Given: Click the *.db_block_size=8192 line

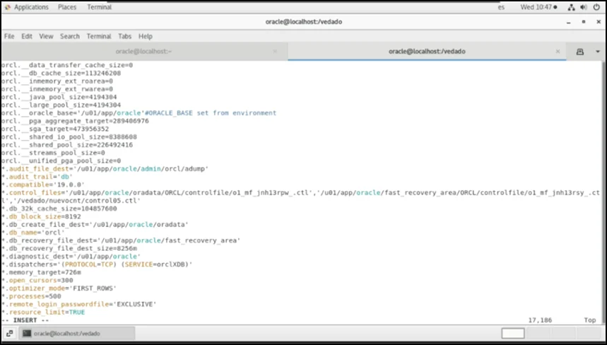Looking at the screenshot, I should point(42,216).
